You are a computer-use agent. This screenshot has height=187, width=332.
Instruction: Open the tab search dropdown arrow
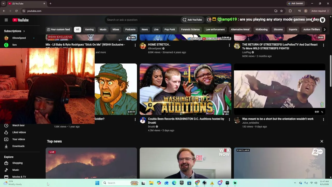[x=3, y=3]
